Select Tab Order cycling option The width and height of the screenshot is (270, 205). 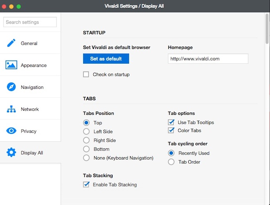[171, 162]
